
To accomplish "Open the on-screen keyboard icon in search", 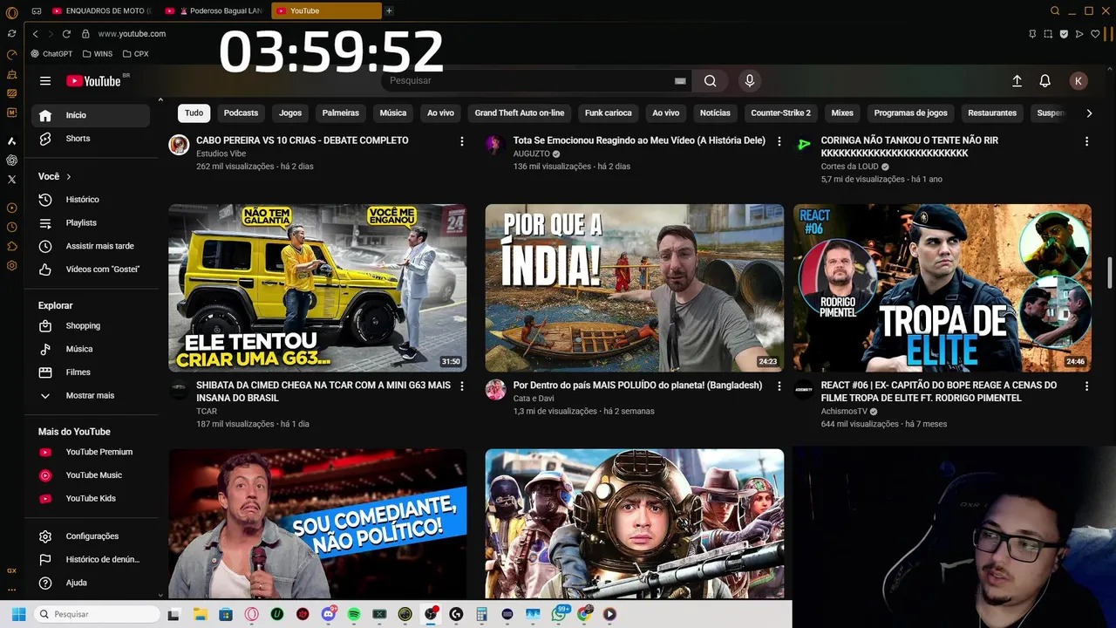I will [x=680, y=81].
